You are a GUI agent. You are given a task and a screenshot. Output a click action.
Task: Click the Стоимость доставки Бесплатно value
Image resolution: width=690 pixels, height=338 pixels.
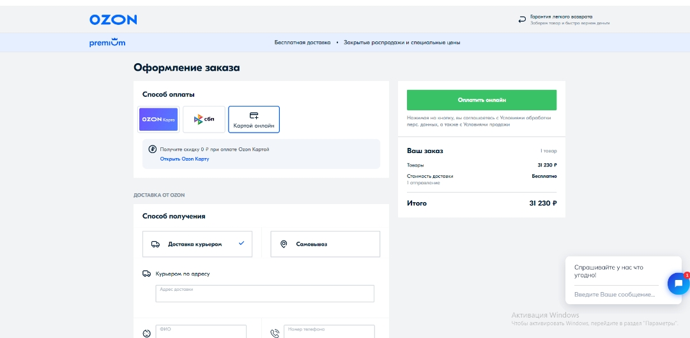[x=544, y=176]
